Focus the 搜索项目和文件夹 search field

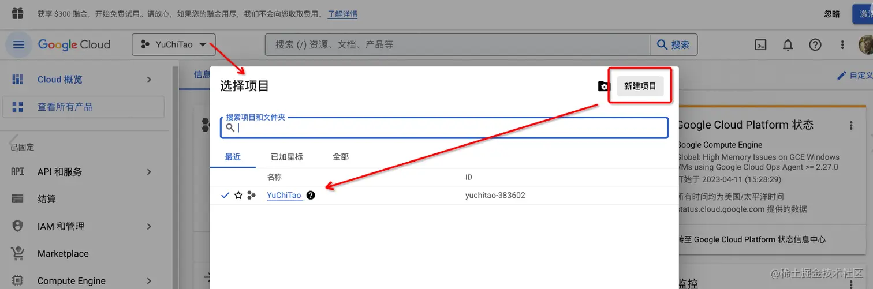coord(445,127)
